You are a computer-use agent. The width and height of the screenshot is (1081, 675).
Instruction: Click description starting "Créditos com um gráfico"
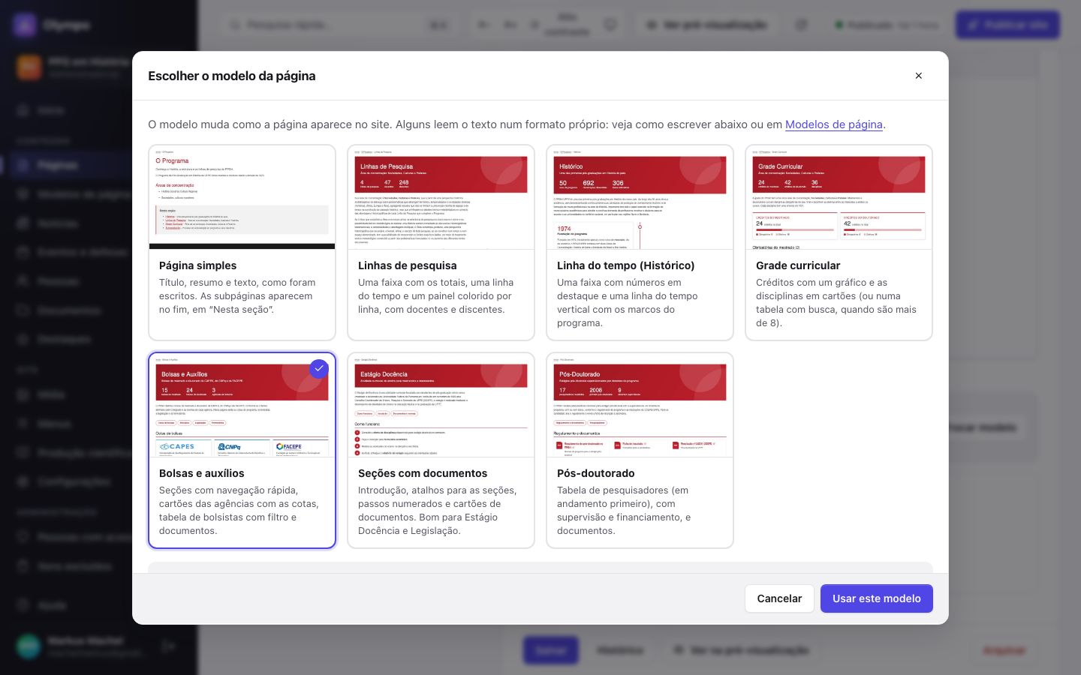[x=836, y=303]
